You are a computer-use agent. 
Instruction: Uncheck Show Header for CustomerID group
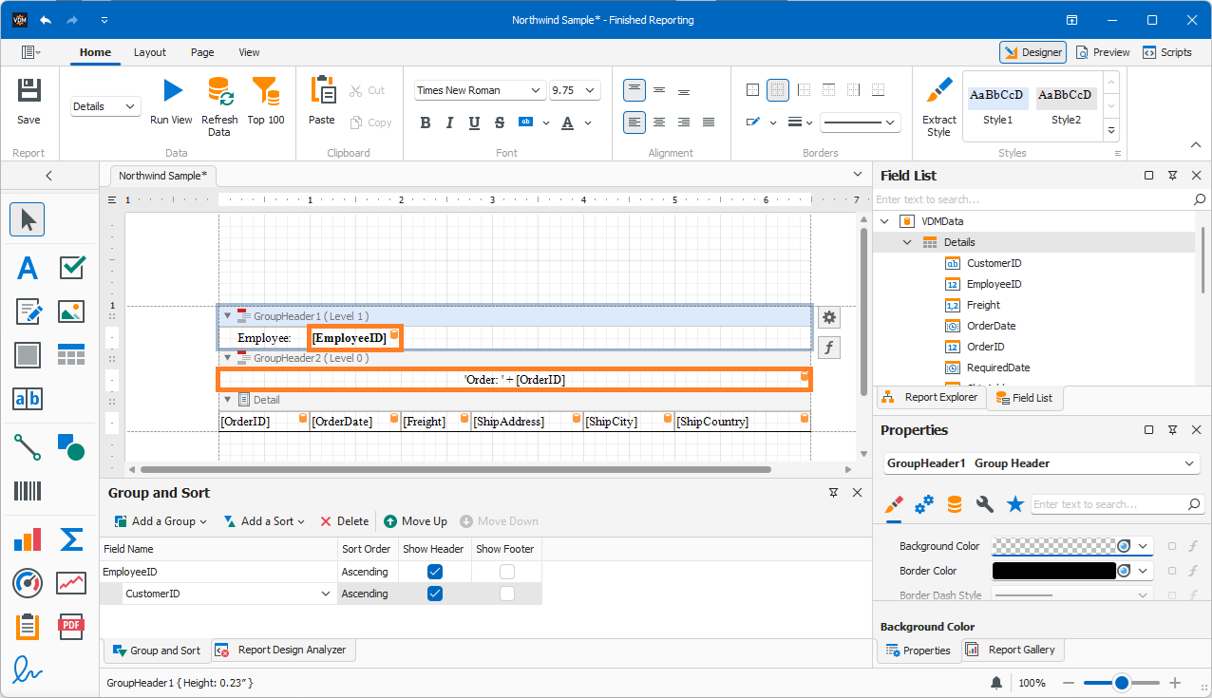[434, 593]
